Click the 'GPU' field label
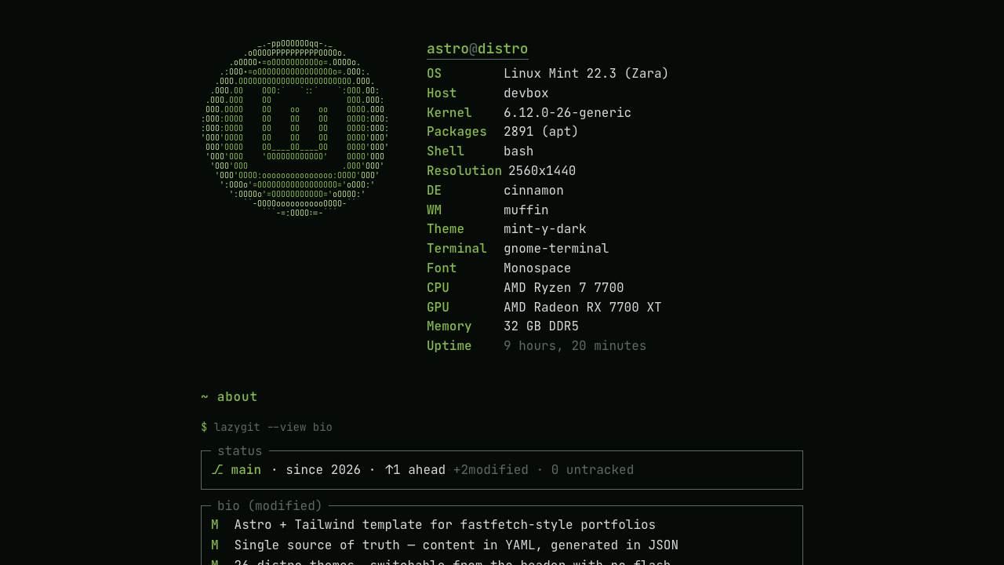Screen dimensions: 1004x565 pos(438,308)
